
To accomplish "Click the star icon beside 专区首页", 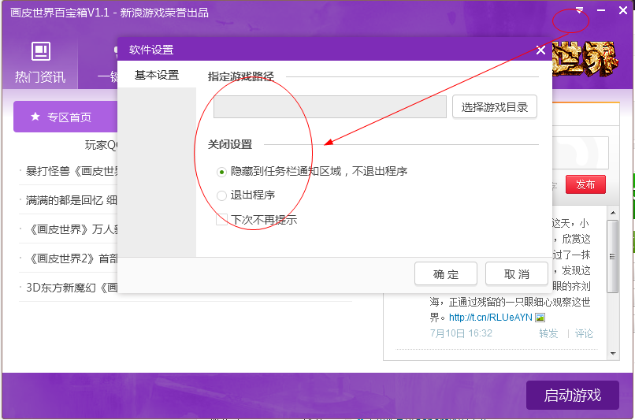I will pos(35,117).
